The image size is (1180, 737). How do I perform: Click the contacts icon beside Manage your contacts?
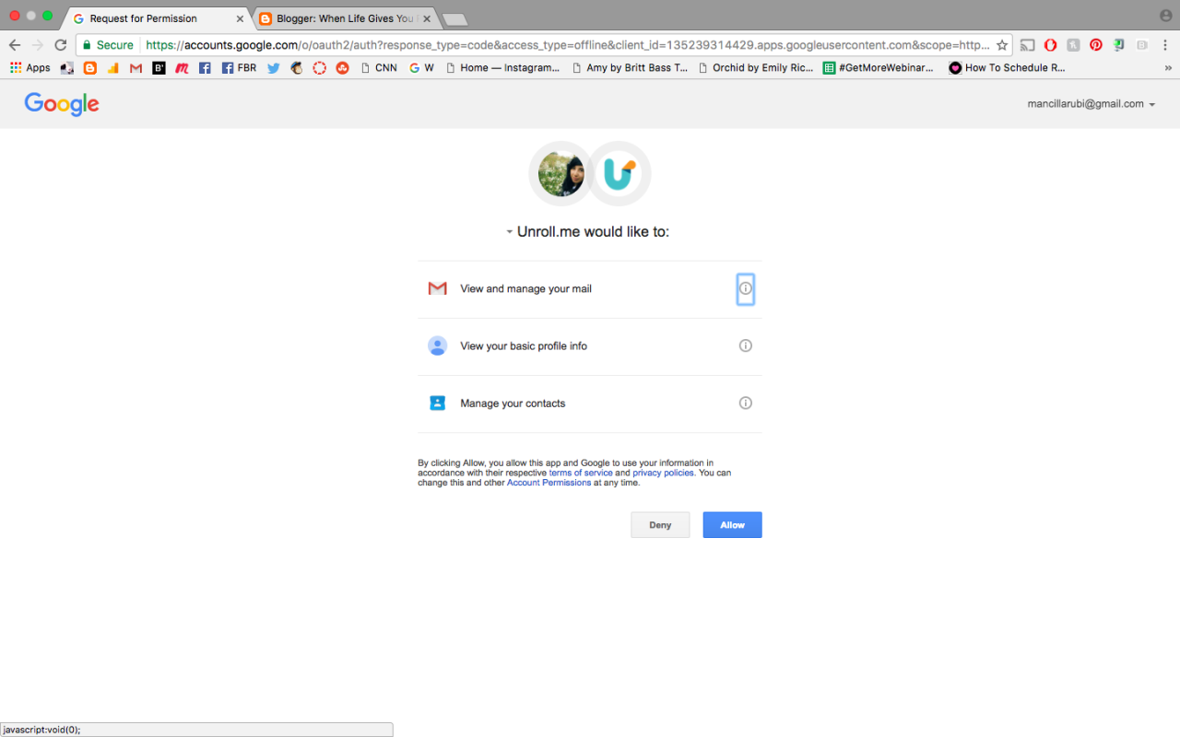(x=437, y=403)
